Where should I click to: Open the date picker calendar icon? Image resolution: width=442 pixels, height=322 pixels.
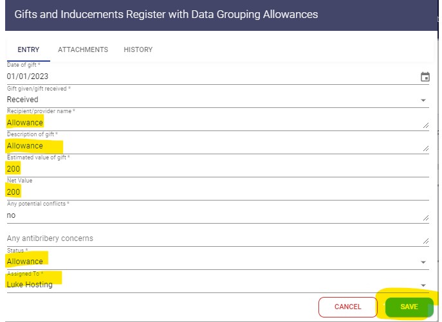pyautogui.click(x=425, y=76)
